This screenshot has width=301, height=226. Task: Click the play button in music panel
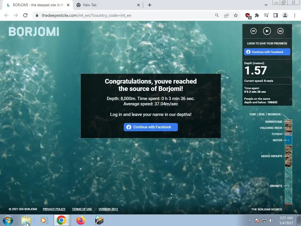click(267, 31)
